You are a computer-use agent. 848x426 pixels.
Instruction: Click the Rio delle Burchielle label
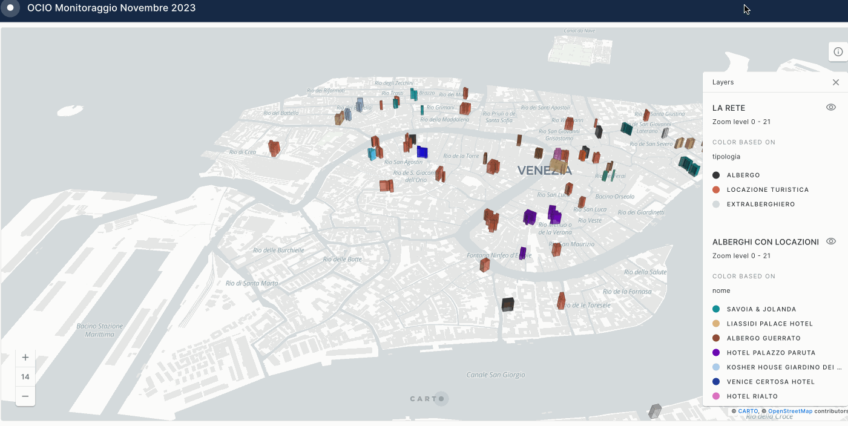278,250
